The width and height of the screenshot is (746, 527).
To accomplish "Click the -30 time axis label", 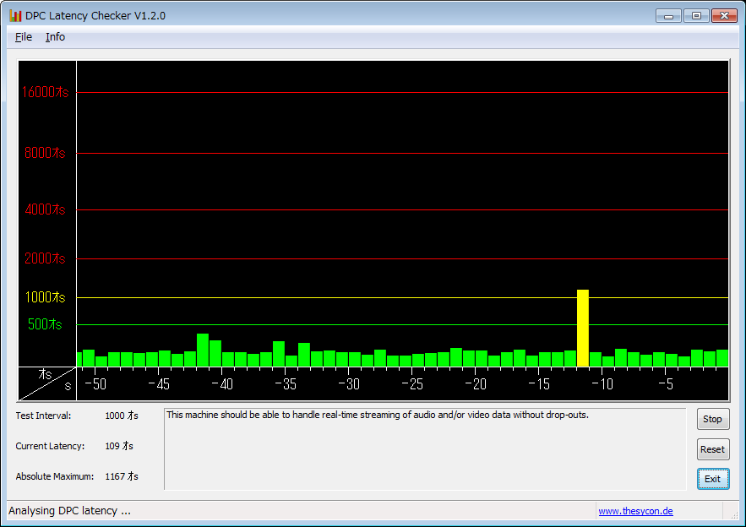I will point(349,384).
